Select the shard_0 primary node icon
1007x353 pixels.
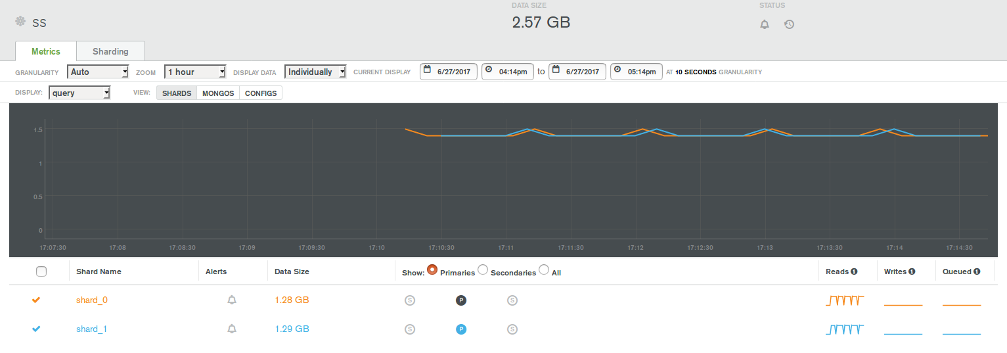[461, 300]
